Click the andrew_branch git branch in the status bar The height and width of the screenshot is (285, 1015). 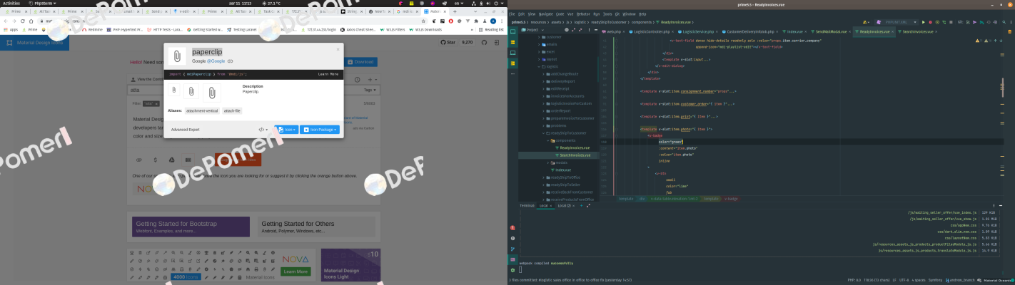click(x=959, y=281)
